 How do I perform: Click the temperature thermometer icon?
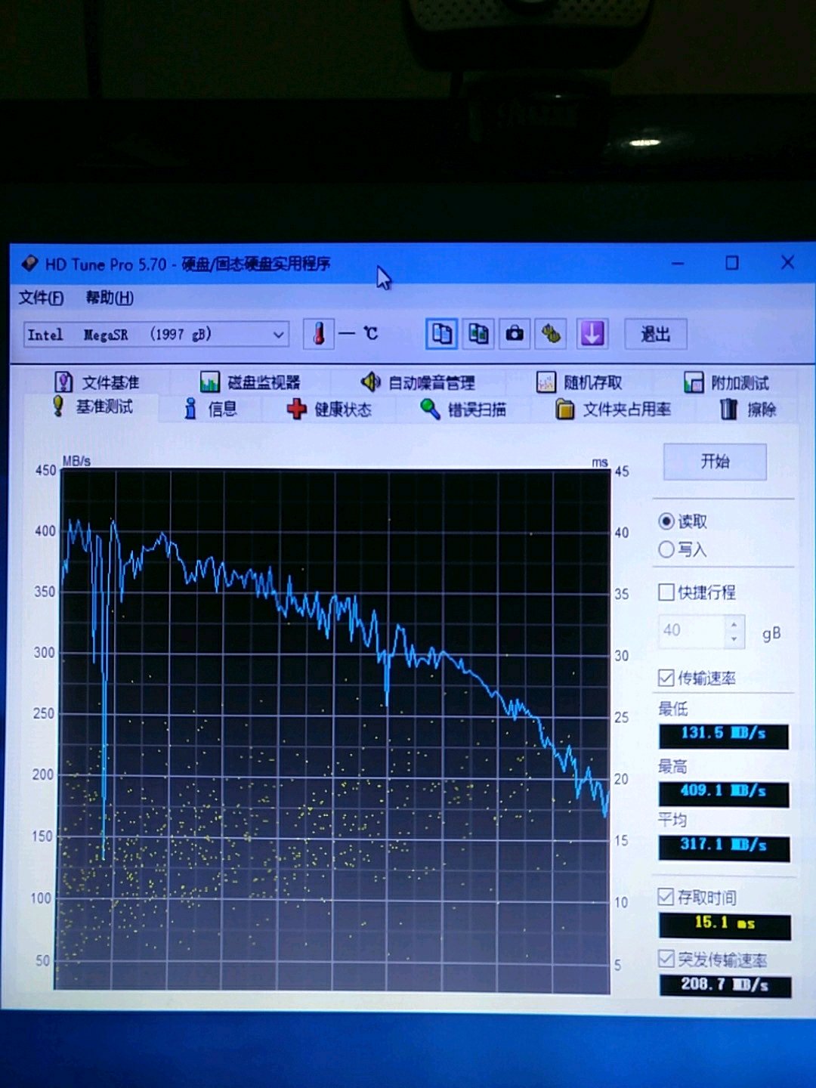tap(319, 333)
